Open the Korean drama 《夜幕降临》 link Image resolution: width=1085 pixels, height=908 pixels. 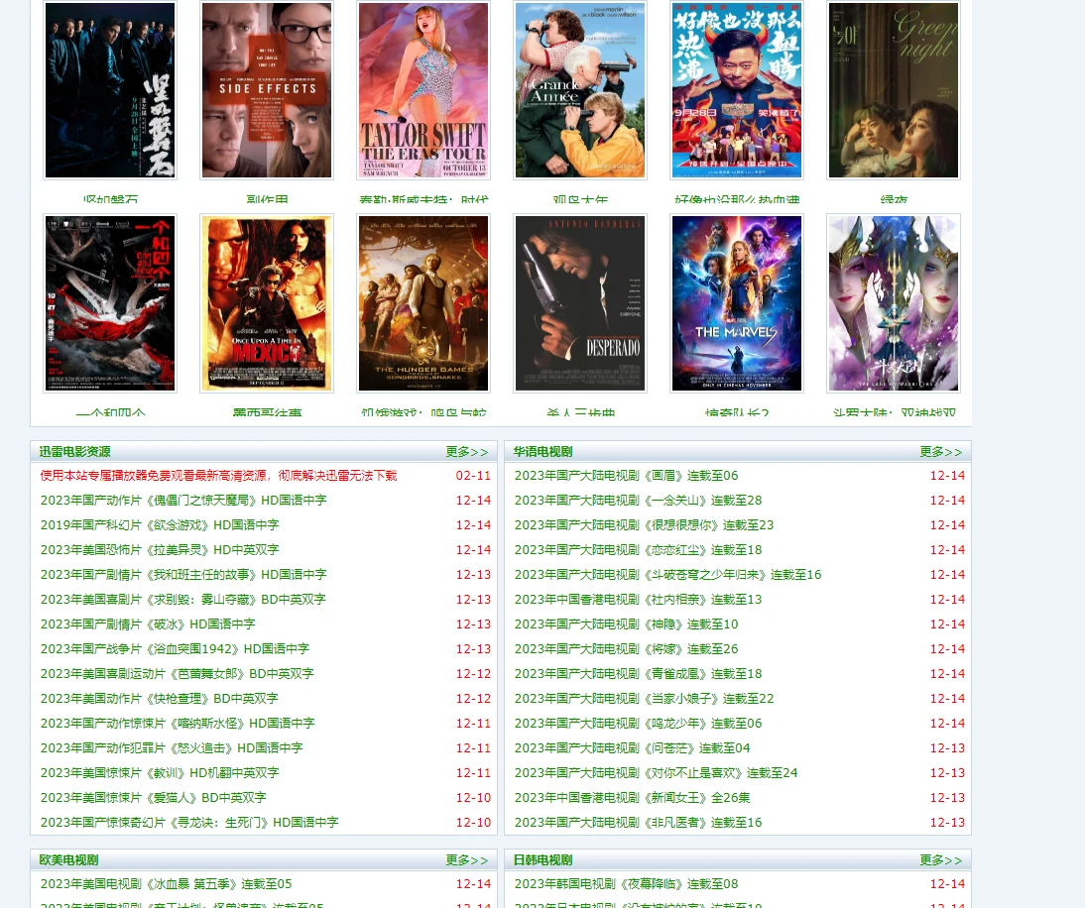tap(625, 883)
